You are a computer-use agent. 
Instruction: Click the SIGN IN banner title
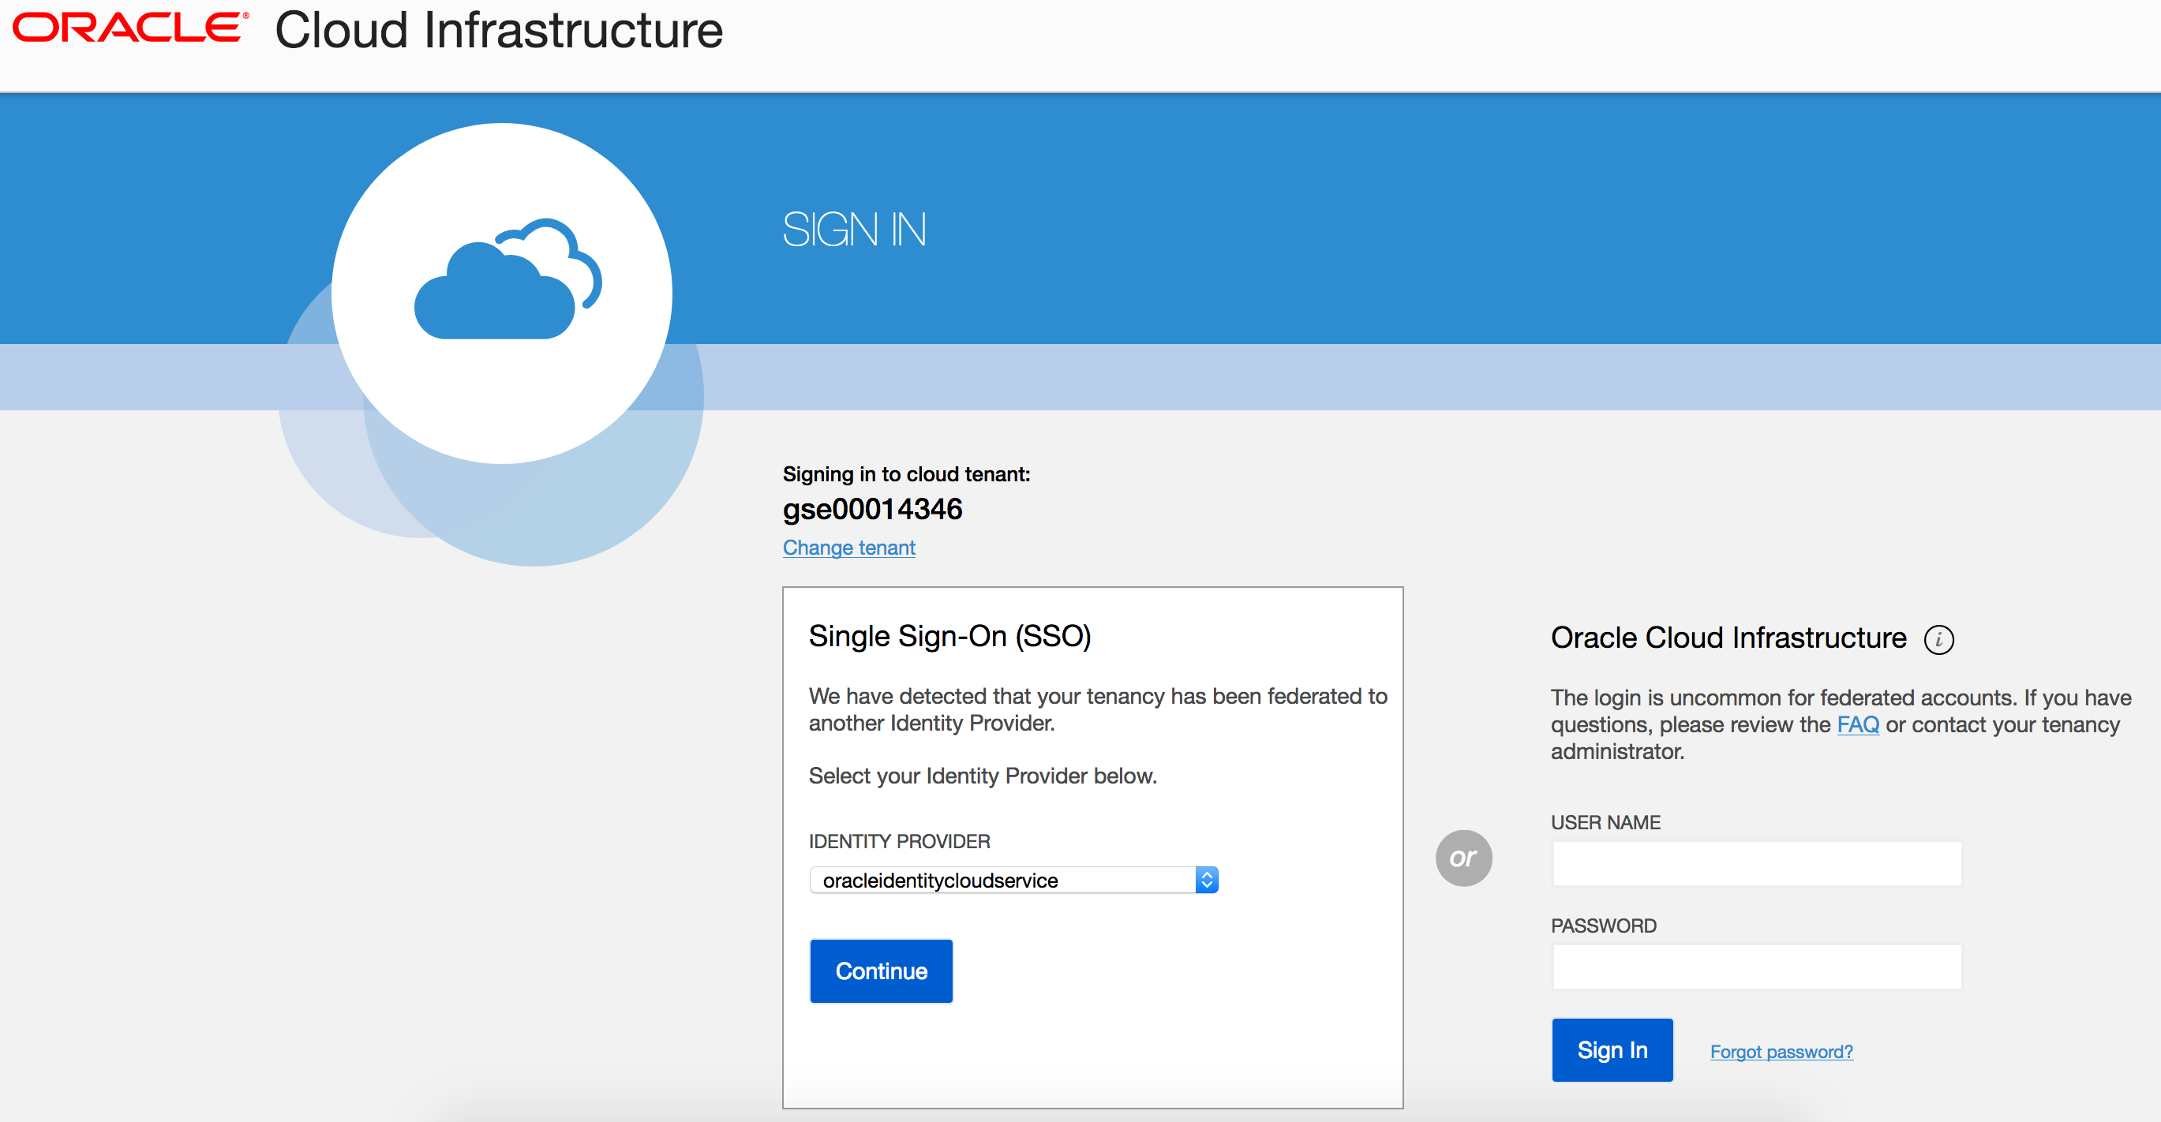tap(854, 230)
